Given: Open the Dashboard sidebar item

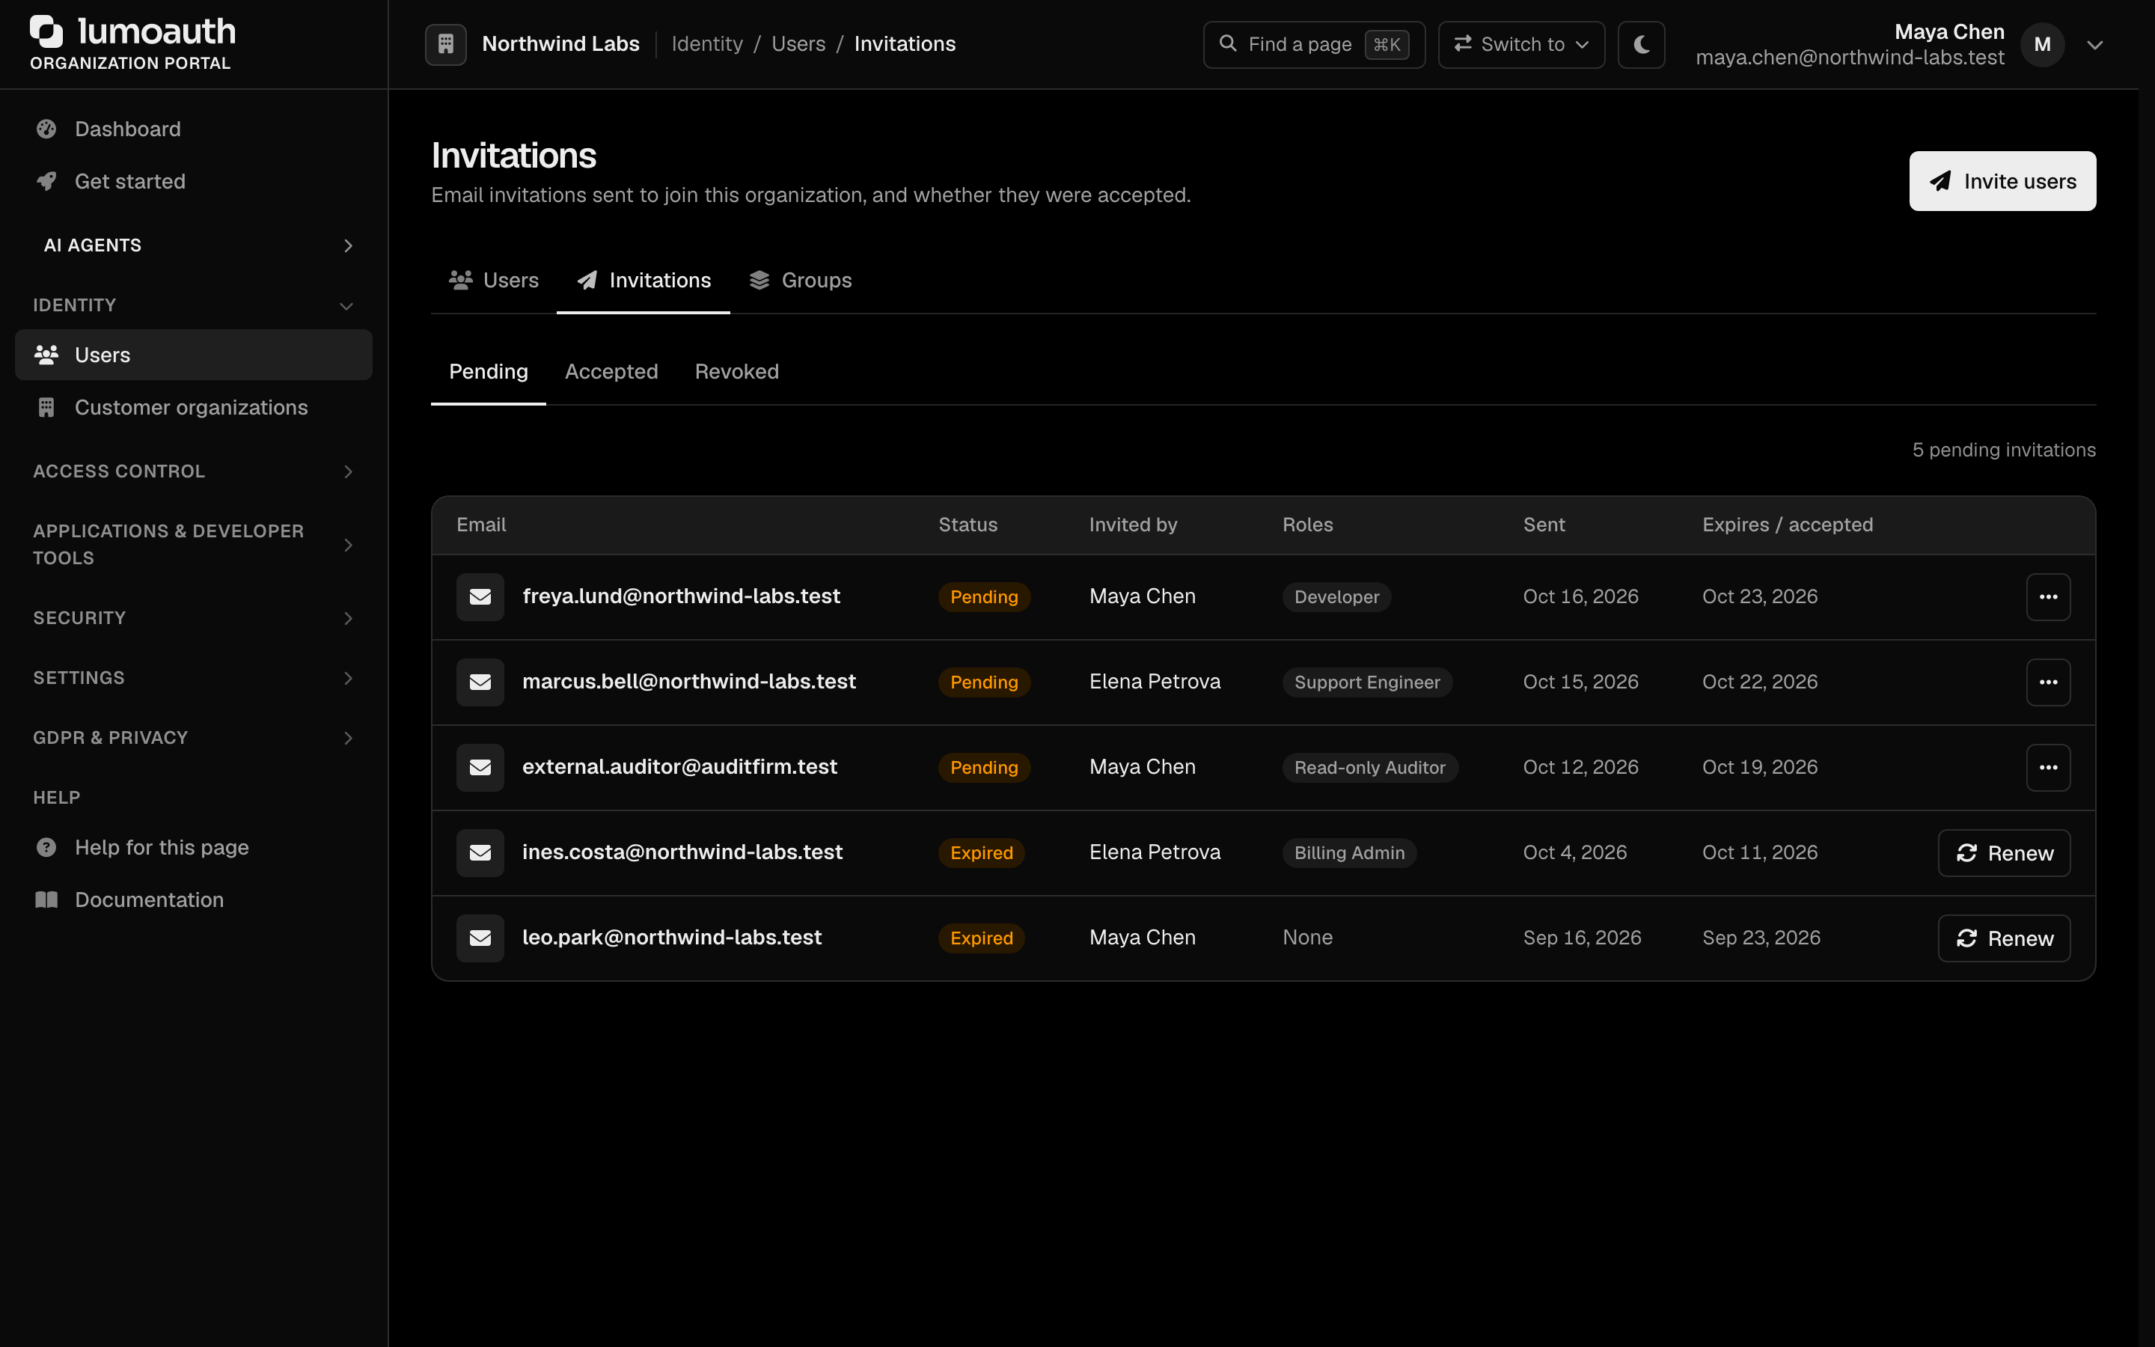Looking at the screenshot, I should [194, 129].
